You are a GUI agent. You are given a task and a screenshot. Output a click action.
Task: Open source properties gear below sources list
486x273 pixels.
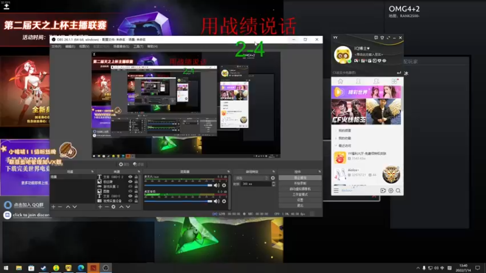coord(114,207)
